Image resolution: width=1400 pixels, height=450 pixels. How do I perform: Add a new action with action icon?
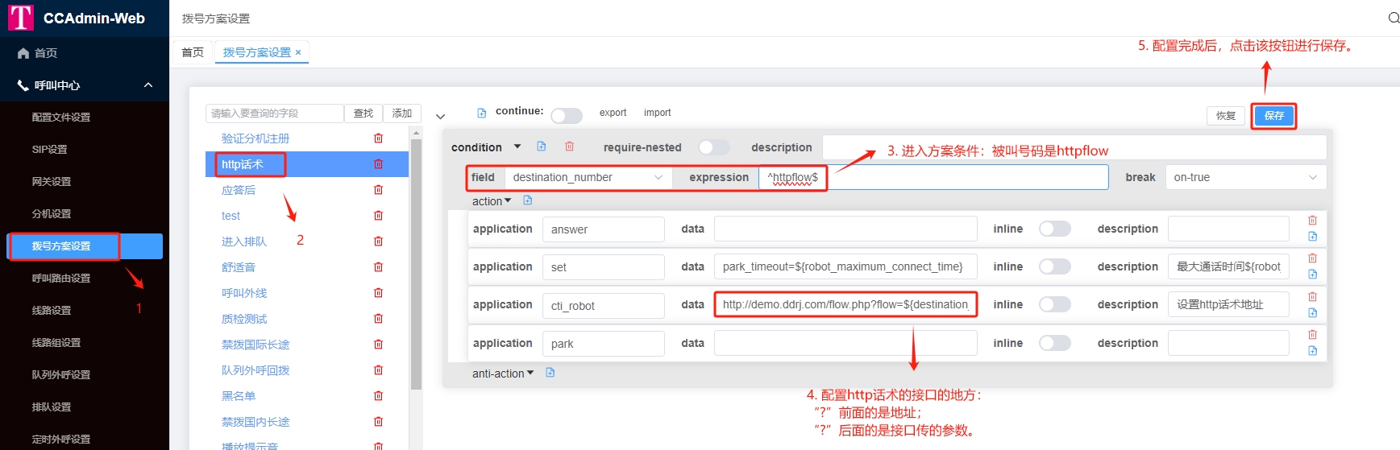(x=528, y=200)
